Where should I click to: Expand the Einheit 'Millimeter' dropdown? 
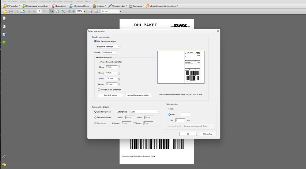[x=110, y=52]
